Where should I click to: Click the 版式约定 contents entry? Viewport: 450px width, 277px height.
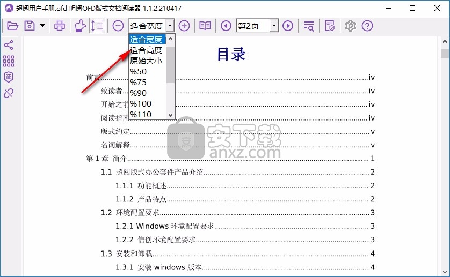coord(238,131)
